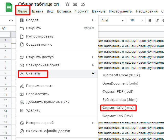Select row 10 header
Viewport: 164px width, 140px height.
point(5,89)
